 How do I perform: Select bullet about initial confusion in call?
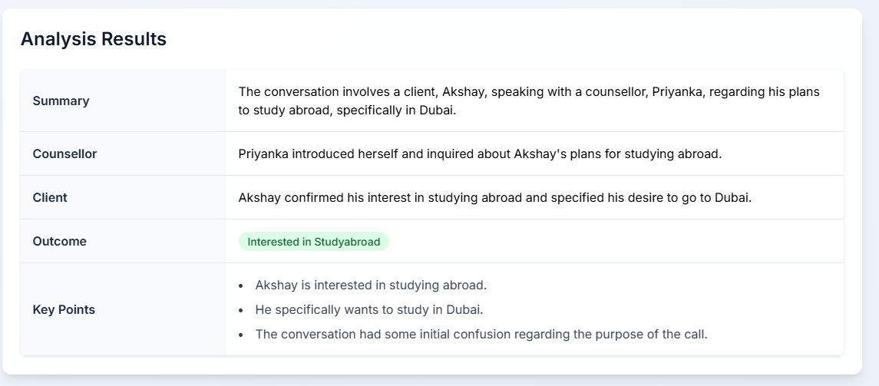(481, 335)
